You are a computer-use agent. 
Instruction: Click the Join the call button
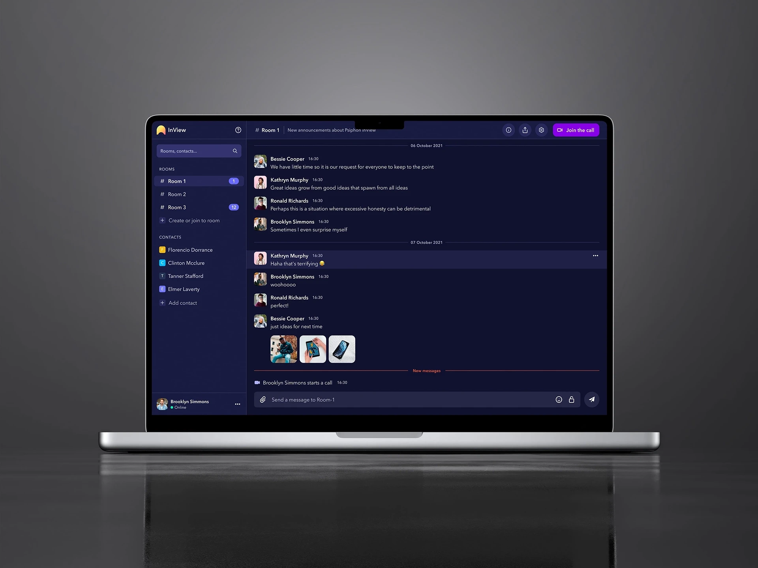[x=575, y=130]
